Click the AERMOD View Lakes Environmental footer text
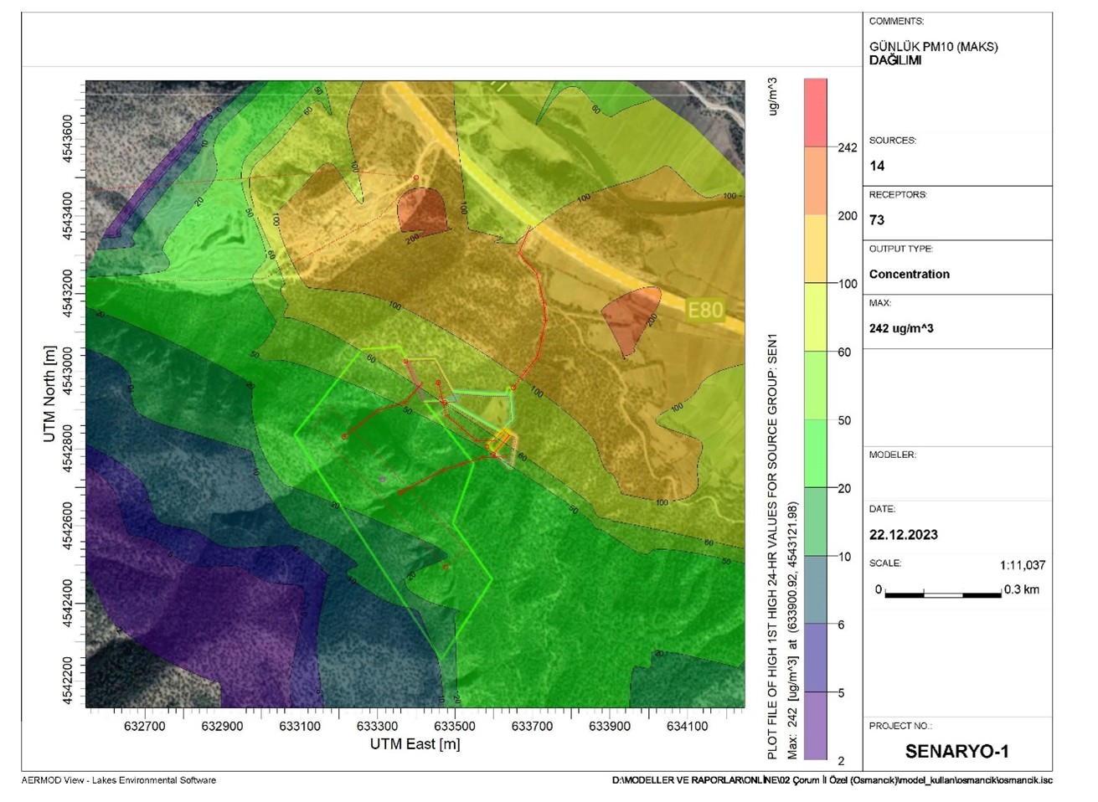The image size is (1098, 802). click(119, 780)
